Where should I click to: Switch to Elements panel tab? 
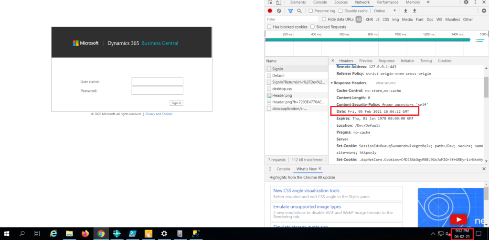[x=298, y=2]
